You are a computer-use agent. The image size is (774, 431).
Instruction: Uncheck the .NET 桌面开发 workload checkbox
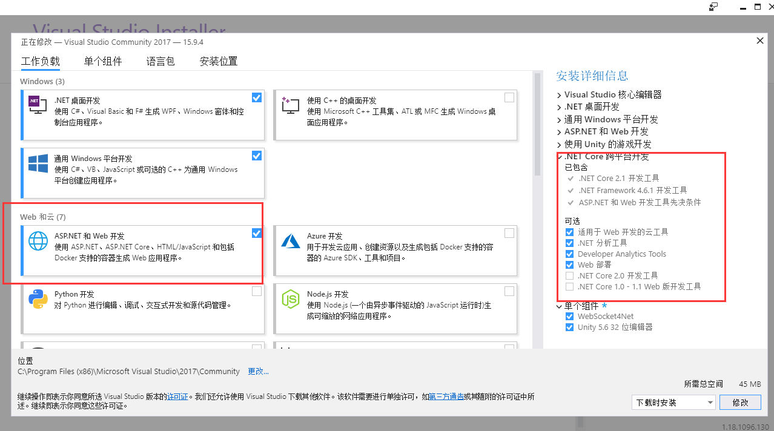click(x=257, y=97)
